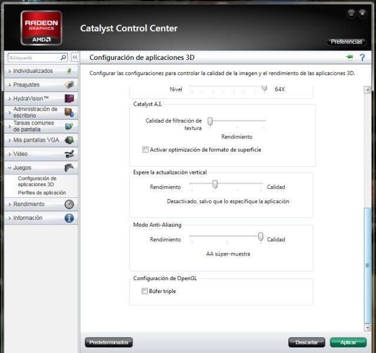Click the help question mark icon

pos(362,58)
